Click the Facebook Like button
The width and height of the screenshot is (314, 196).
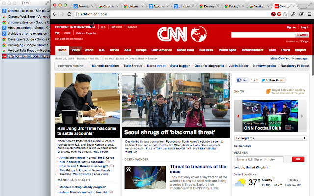pos(242,79)
